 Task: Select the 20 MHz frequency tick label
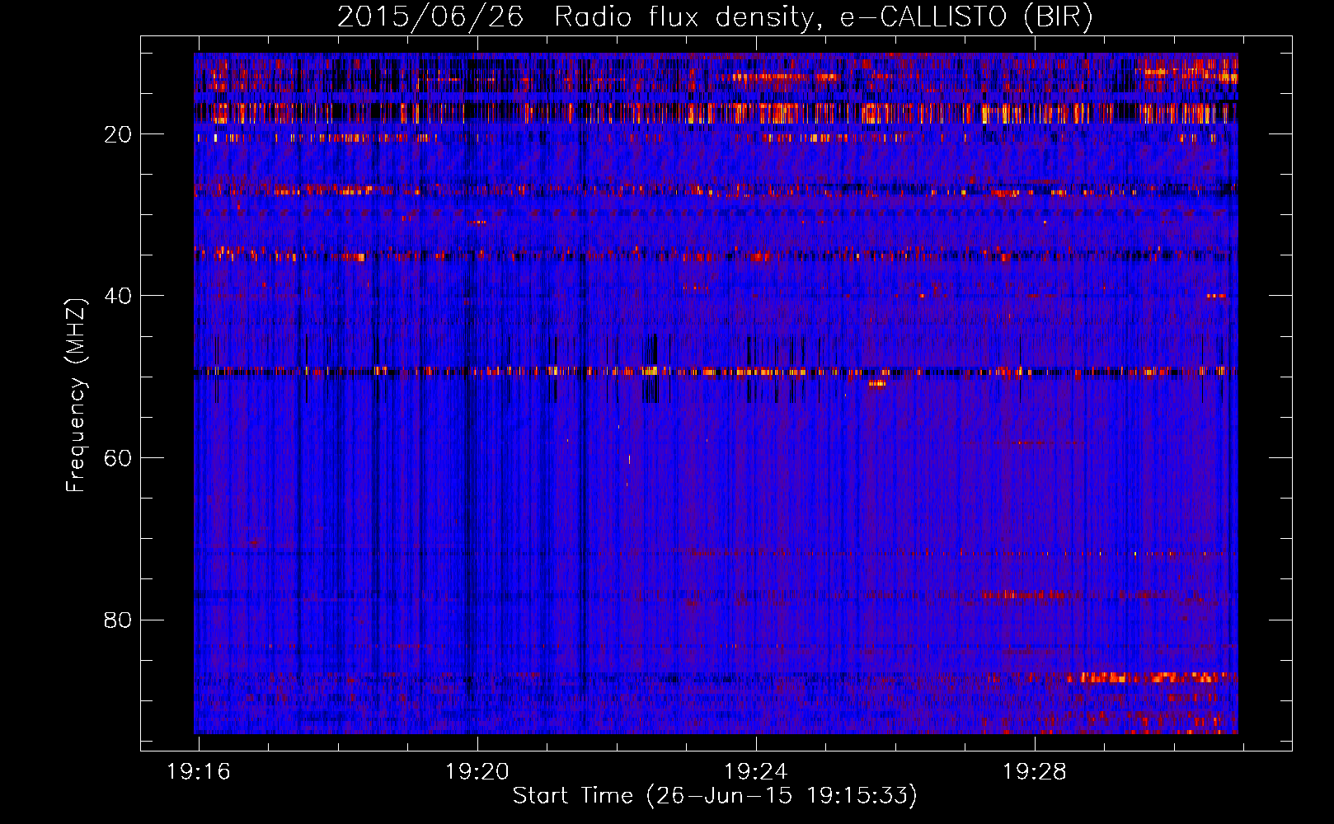pos(119,134)
